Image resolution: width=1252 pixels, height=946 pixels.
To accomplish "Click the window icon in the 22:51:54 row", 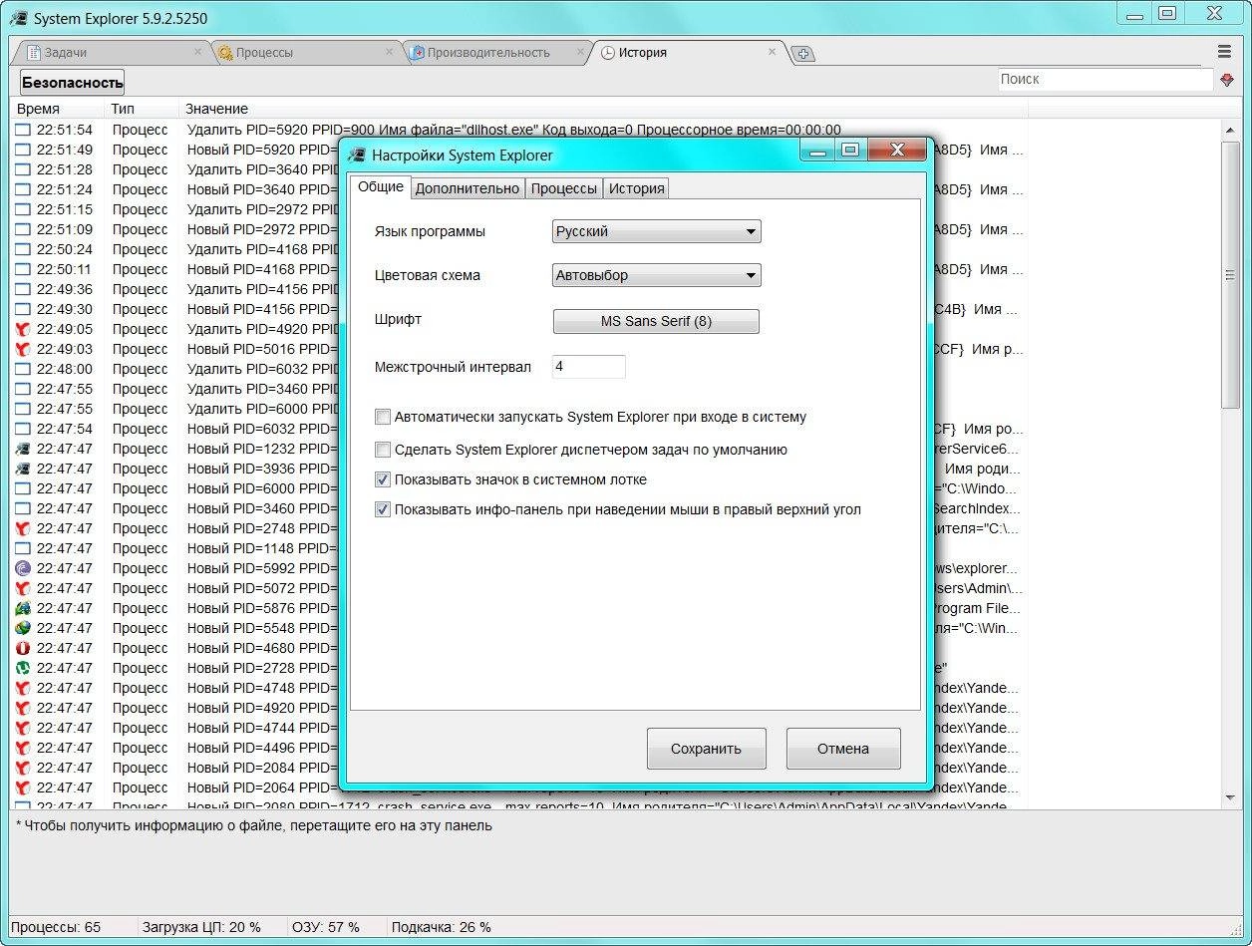I will click(23, 130).
